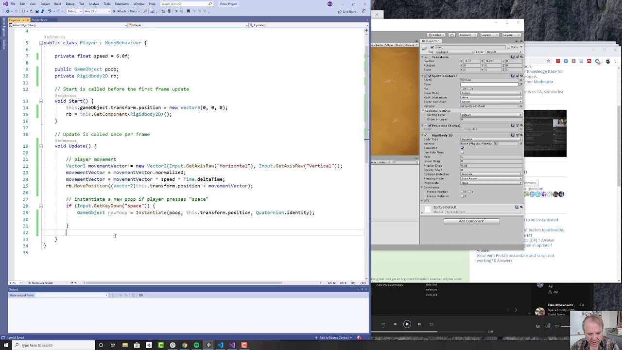Open the Debug configuration dropdown
This screenshot has width=622, height=350.
tap(74, 11)
